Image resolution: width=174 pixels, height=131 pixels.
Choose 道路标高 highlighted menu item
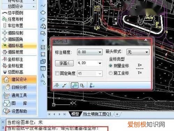pos(19,46)
